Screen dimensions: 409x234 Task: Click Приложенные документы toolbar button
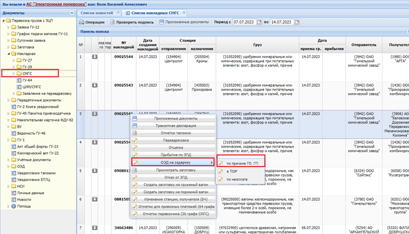click(184, 22)
